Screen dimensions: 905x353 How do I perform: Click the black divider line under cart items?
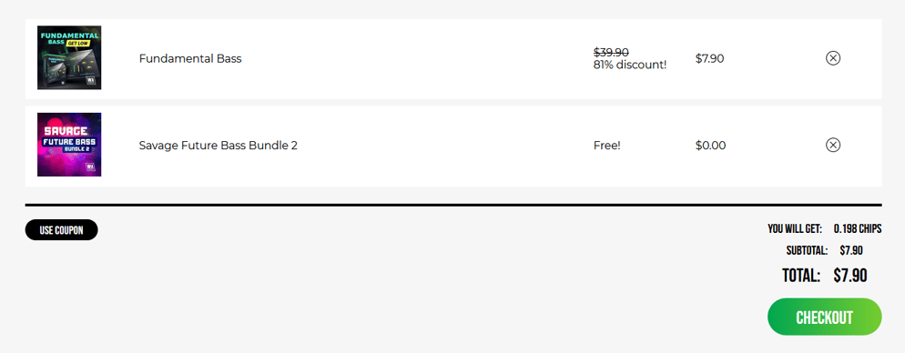pos(453,205)
